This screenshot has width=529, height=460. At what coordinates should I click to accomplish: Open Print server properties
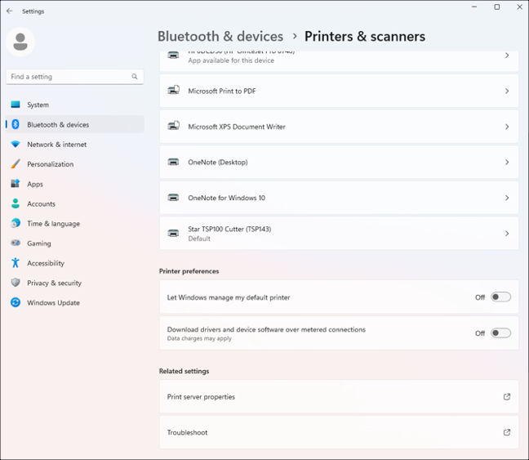coord(339,396)
